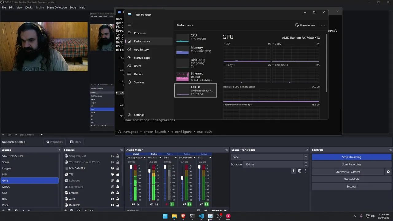Open virtual camera gear settings
Screen dimensions: 393x221
pos(388,172)
